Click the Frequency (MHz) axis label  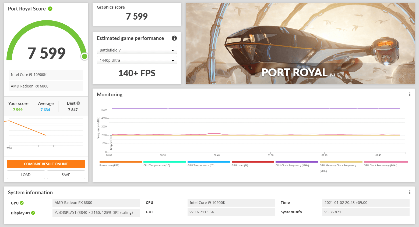[x=98, y=128]
